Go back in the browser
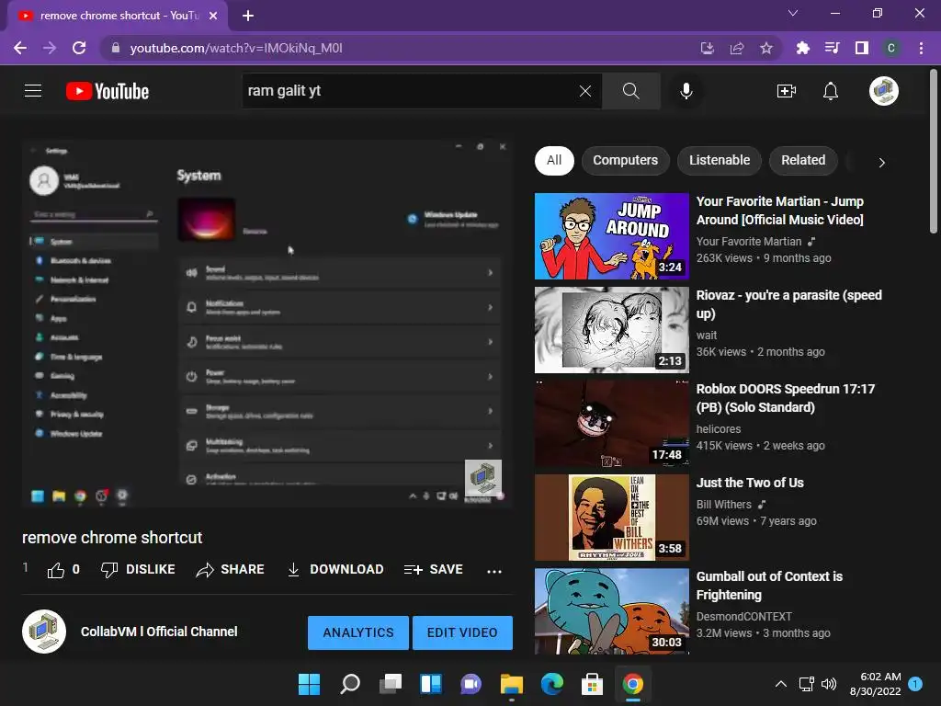941x706 pixels. tap(20, 48)
